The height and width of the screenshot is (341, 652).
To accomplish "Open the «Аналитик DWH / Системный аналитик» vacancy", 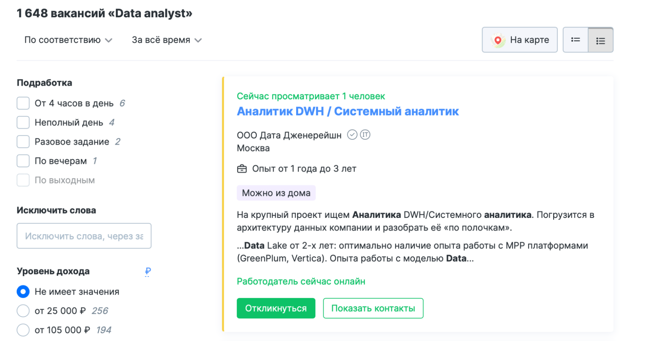I will (347, 111).
